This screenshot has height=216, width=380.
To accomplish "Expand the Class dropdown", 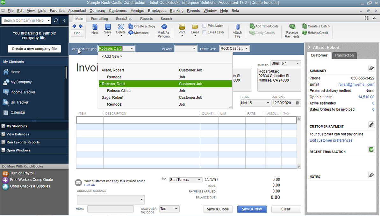I will click(194, 48).
